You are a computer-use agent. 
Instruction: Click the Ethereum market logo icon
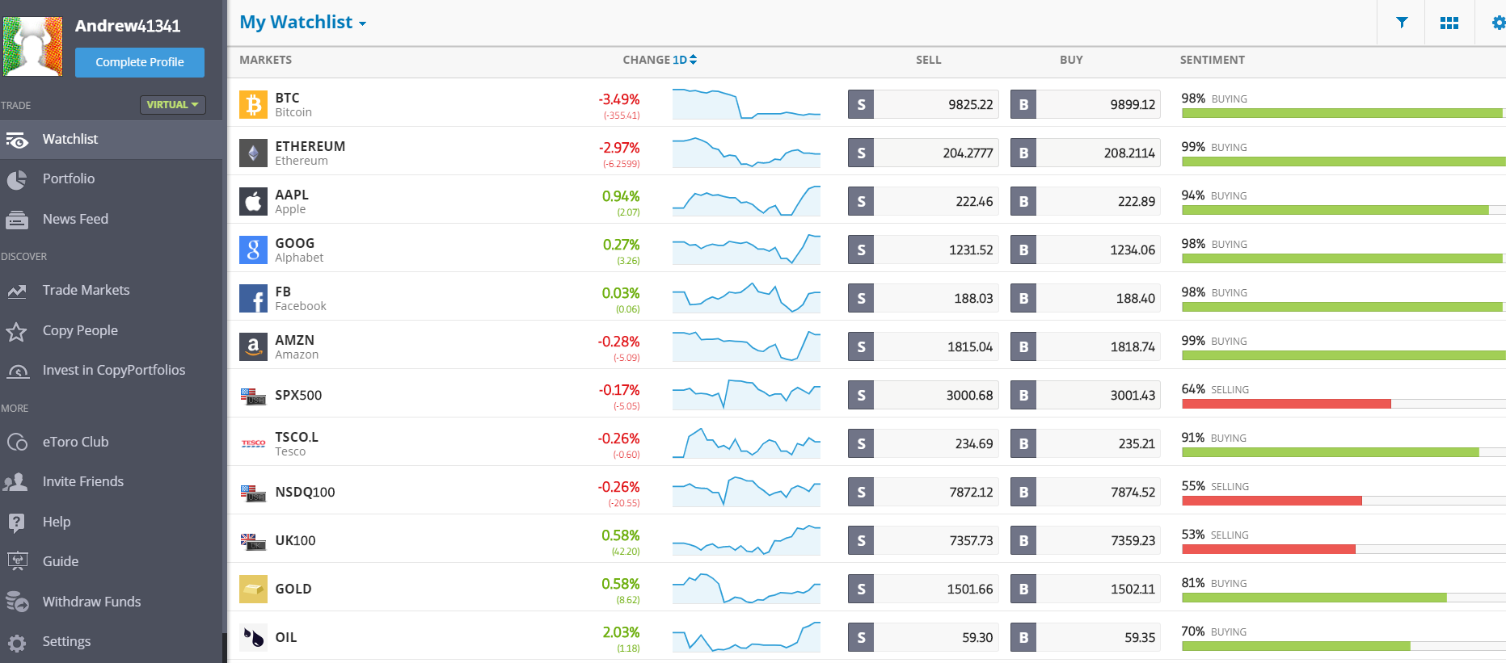coord(253,153)
